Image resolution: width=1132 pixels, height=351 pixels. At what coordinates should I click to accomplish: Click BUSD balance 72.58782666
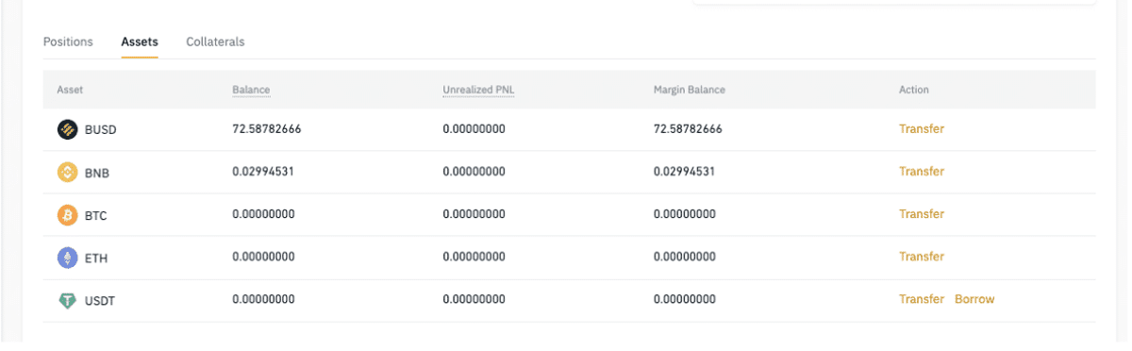(267, 129)
